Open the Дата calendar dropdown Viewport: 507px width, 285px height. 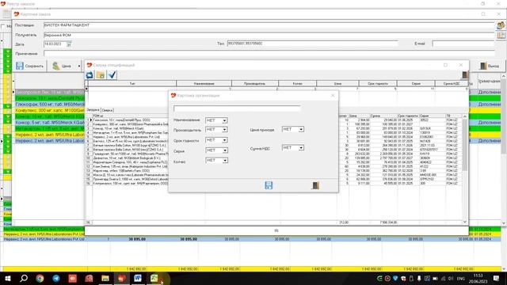pos(69,44)
